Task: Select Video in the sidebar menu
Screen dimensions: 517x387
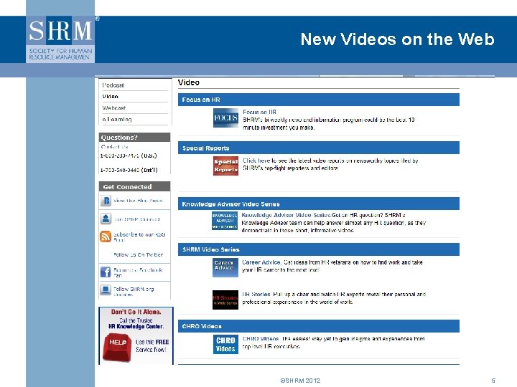Action: point(110,97)
